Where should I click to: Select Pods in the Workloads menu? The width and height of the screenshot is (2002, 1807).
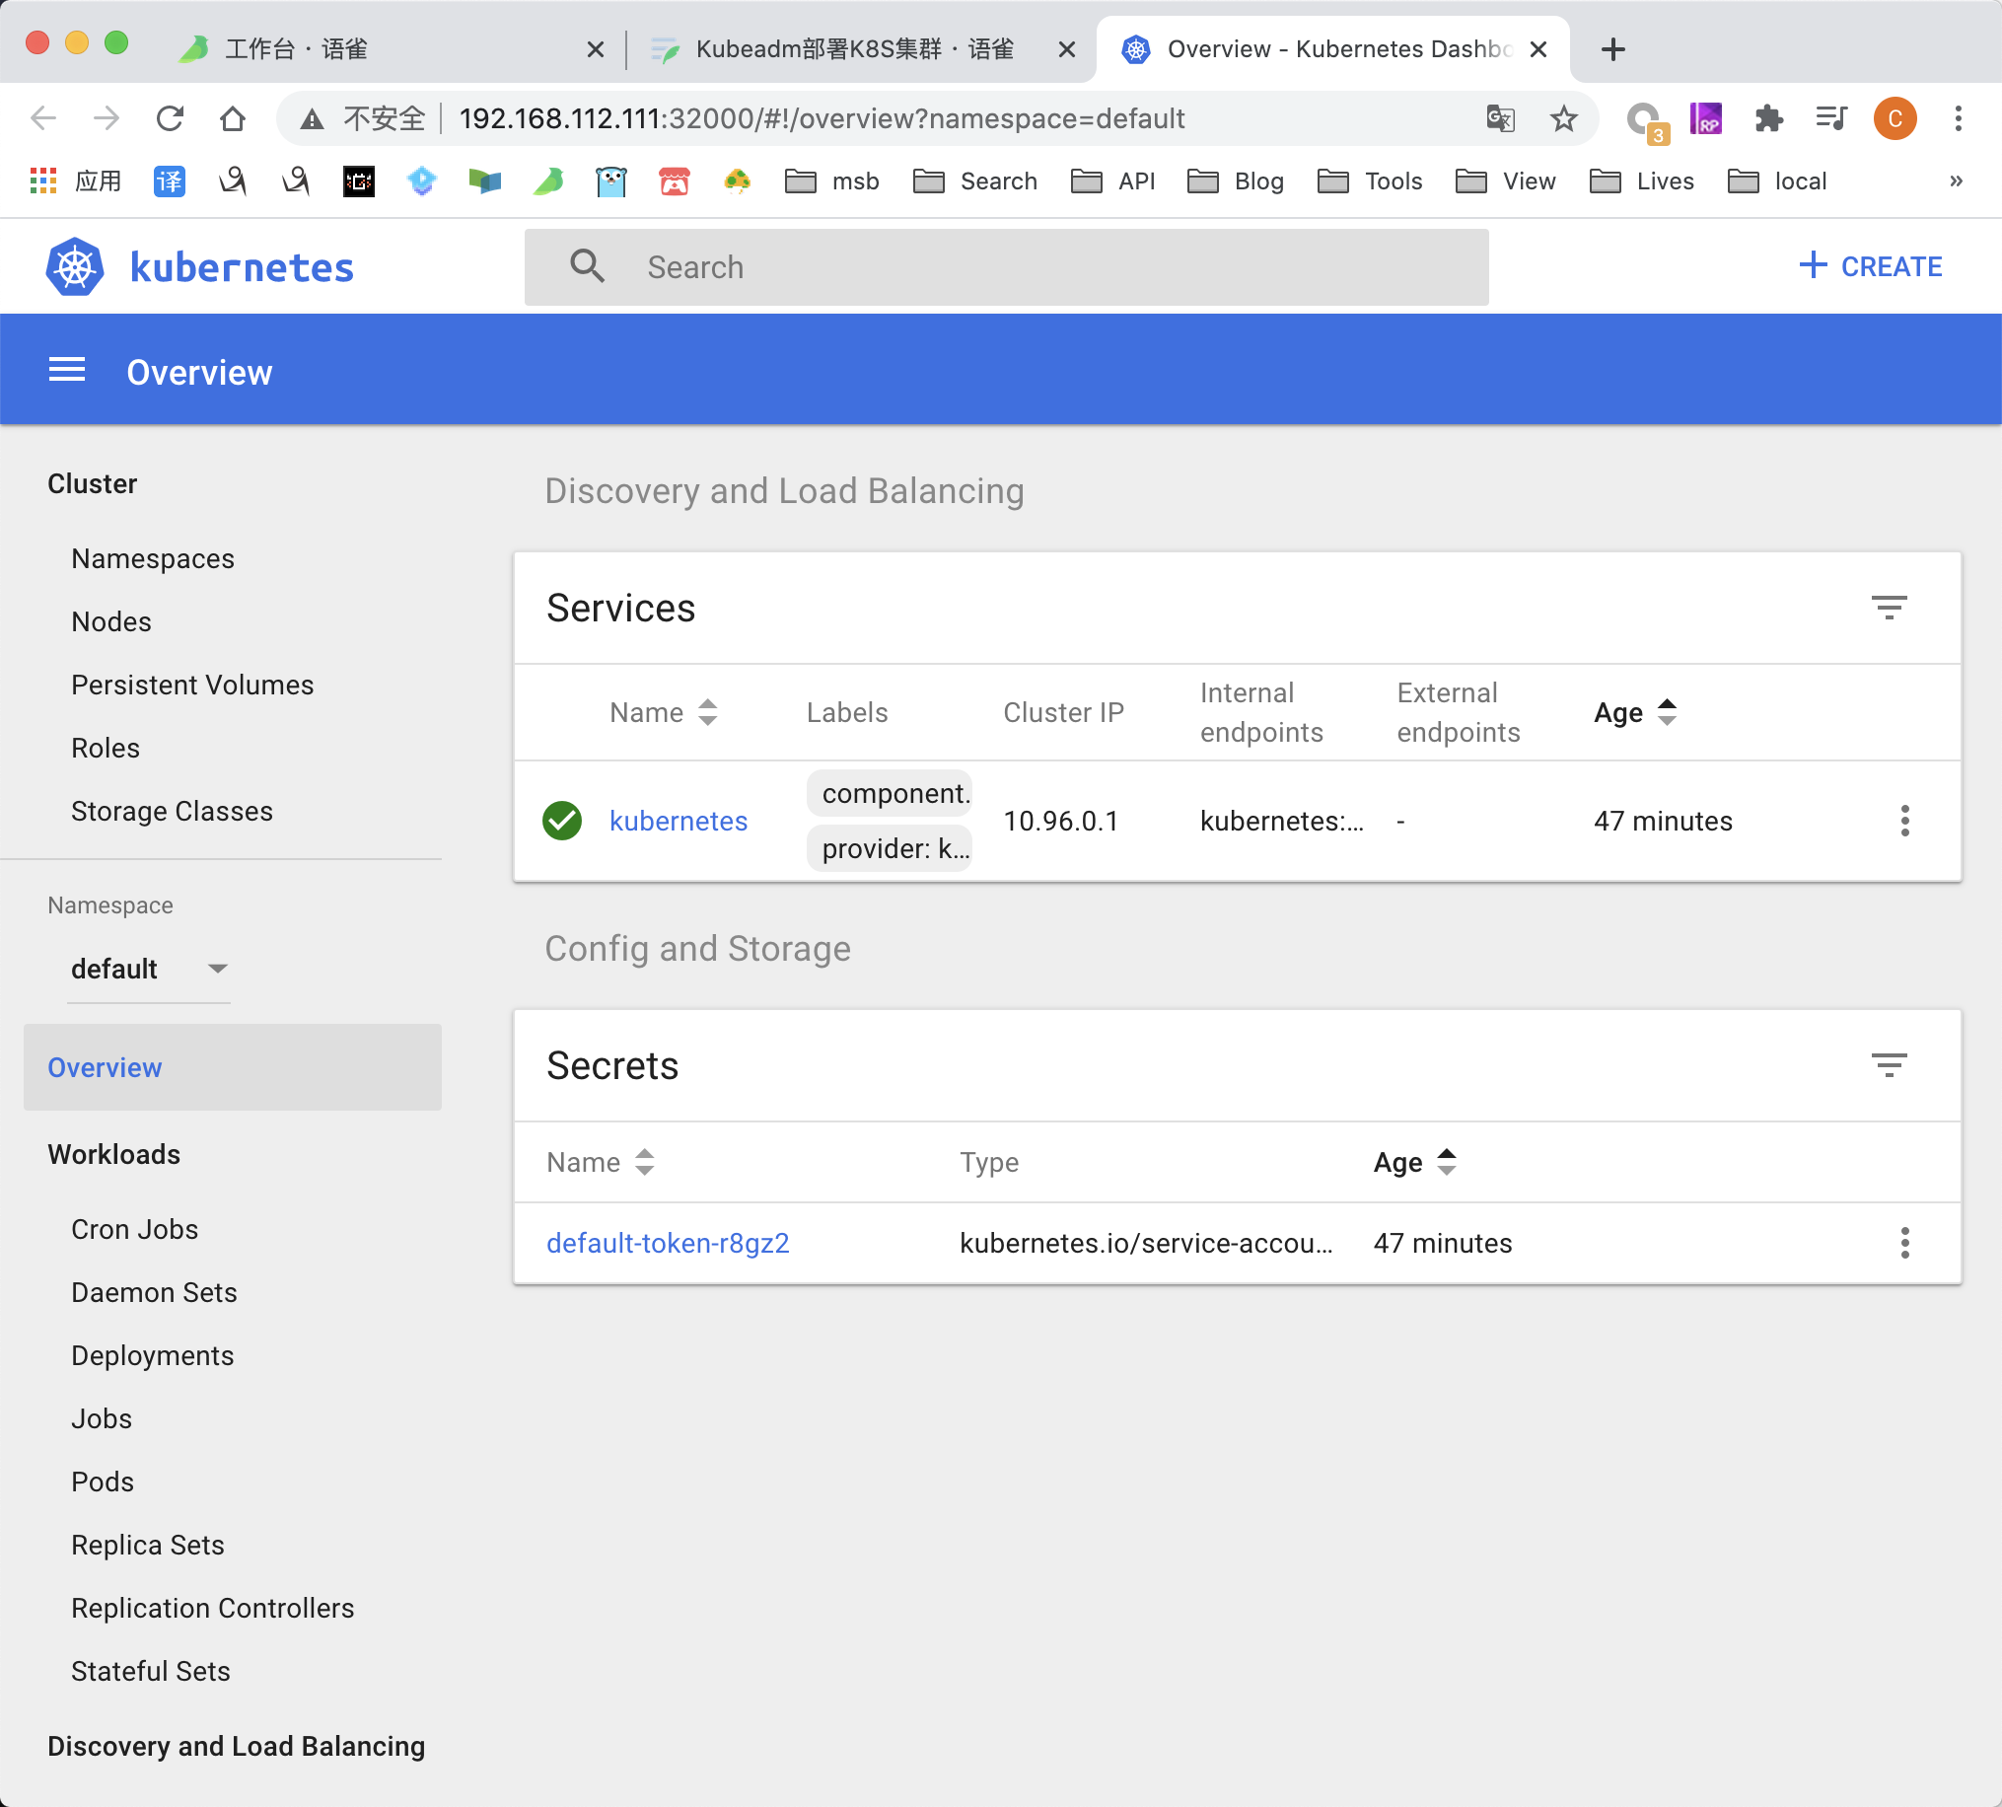point(103,1482)
